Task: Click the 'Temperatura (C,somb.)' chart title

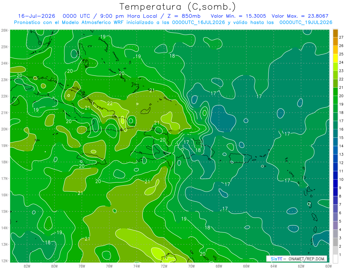Action: pos(178,7)
